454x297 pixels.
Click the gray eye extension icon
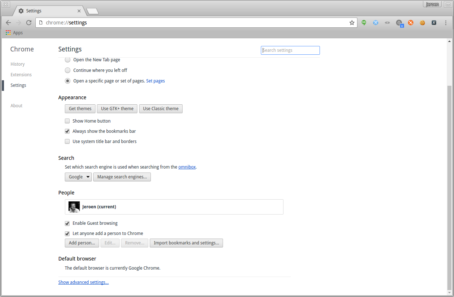[387, 23]
